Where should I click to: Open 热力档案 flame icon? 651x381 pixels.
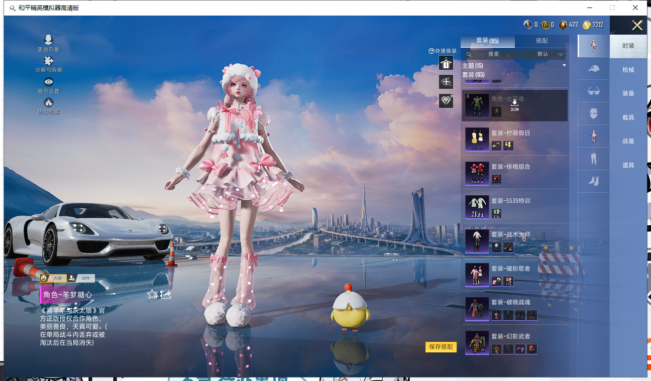(x=49, y=103)
